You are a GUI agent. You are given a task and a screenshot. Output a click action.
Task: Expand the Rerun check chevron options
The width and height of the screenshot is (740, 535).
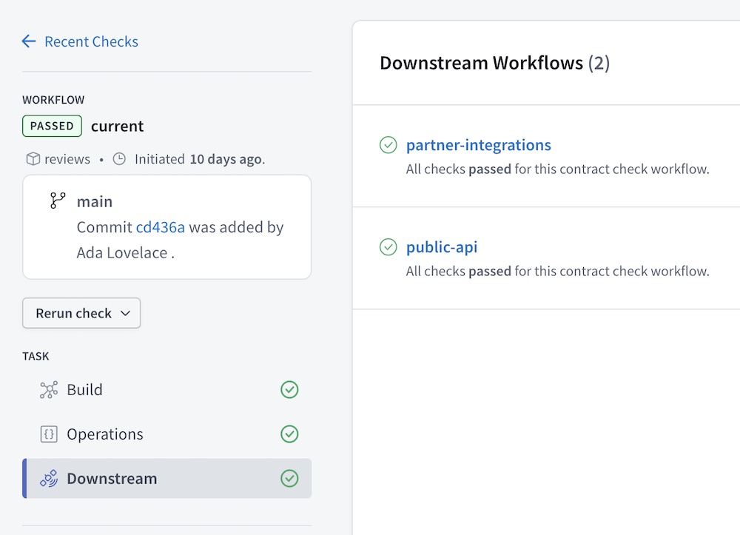pos(126,313)
